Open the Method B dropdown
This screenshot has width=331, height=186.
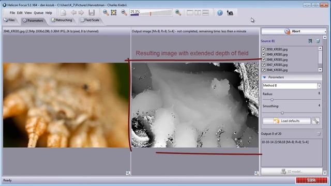point(319,86)
